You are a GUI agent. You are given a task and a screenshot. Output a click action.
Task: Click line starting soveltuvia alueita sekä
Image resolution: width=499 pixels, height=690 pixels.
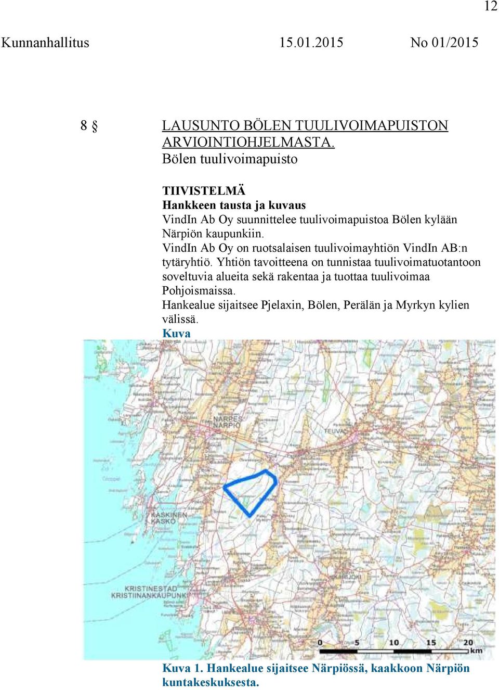tap(296, 276)
